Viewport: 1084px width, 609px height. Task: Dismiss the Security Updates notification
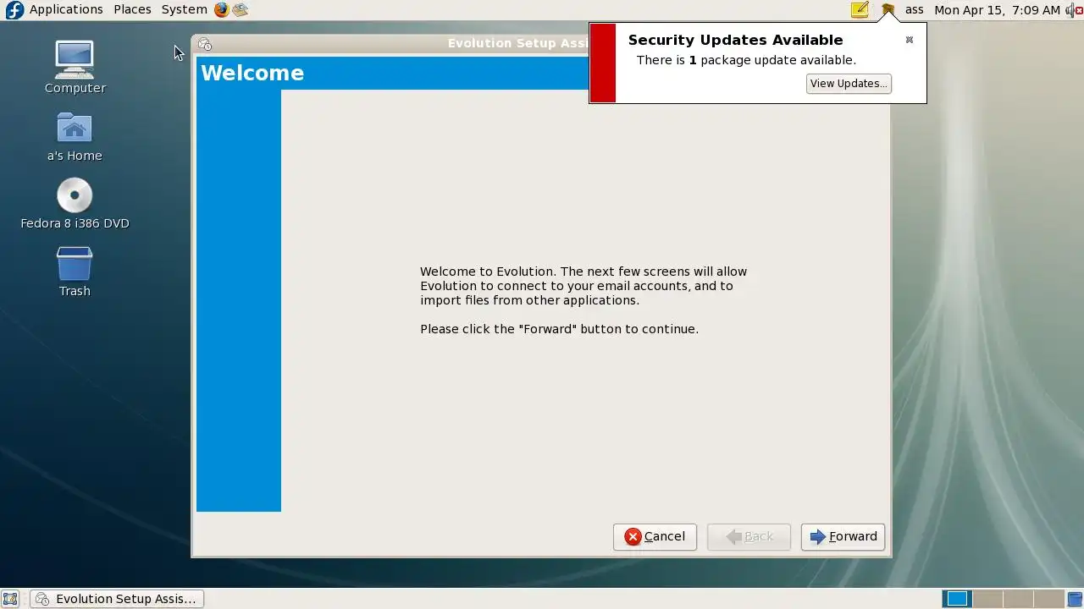pos(910,40)
